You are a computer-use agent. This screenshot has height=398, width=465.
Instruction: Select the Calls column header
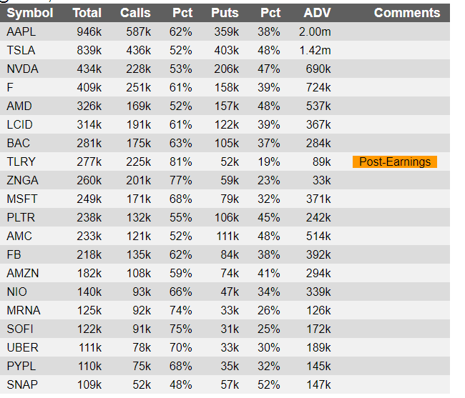135,13
